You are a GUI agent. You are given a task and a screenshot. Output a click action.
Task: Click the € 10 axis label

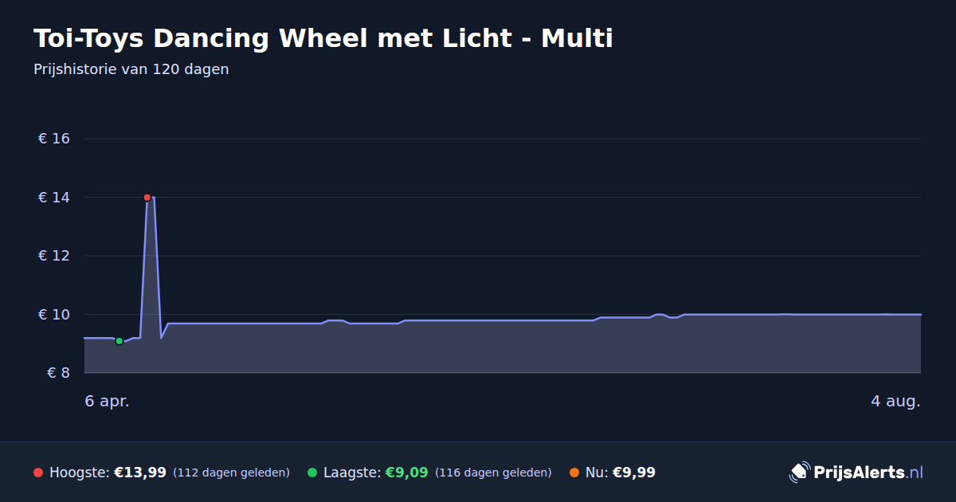tap(54, 315)
